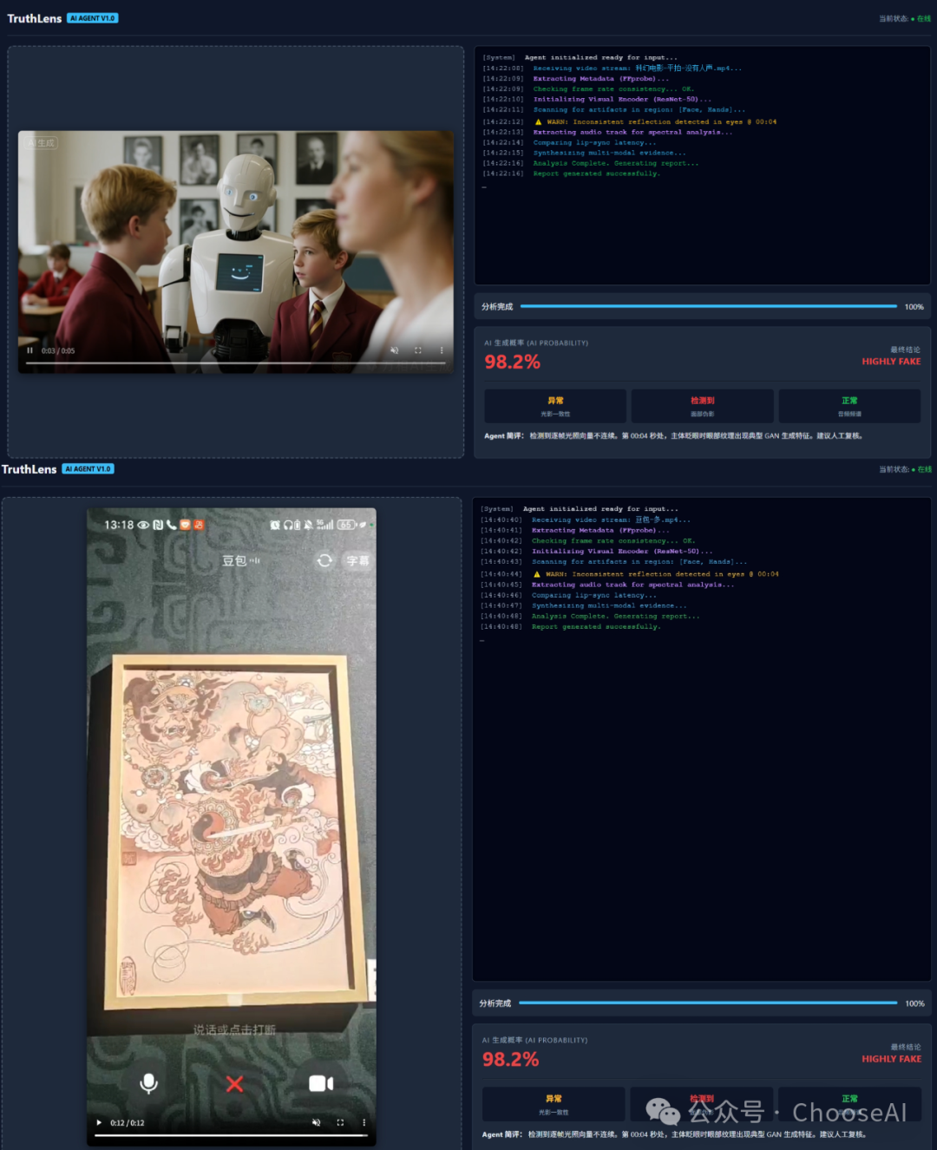
Task: Click the 98.2% probability for the robot video
Action: point(512,362)
